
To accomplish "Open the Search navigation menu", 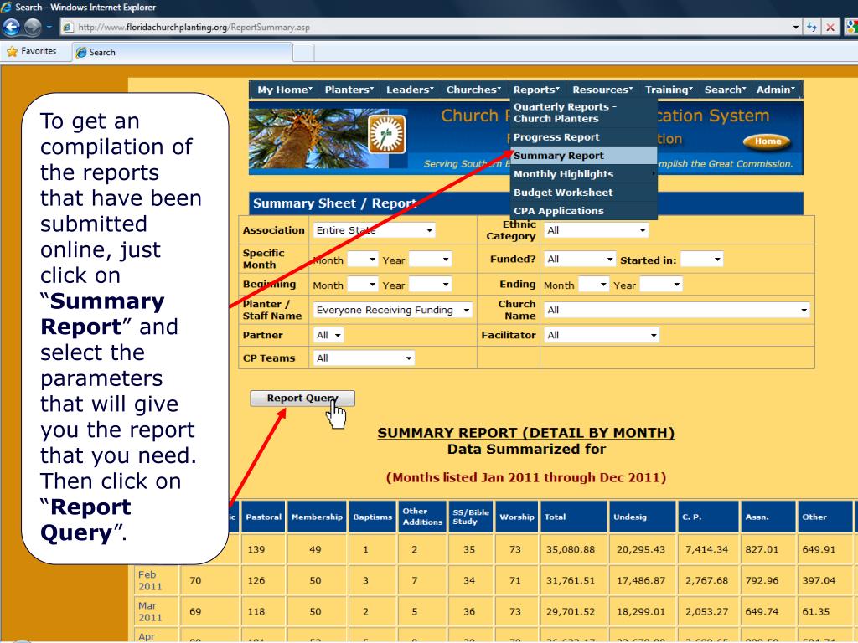I will click(725, 90).
